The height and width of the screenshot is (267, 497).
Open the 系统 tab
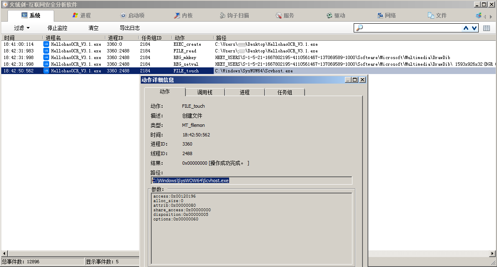click(x=31, y=16)
